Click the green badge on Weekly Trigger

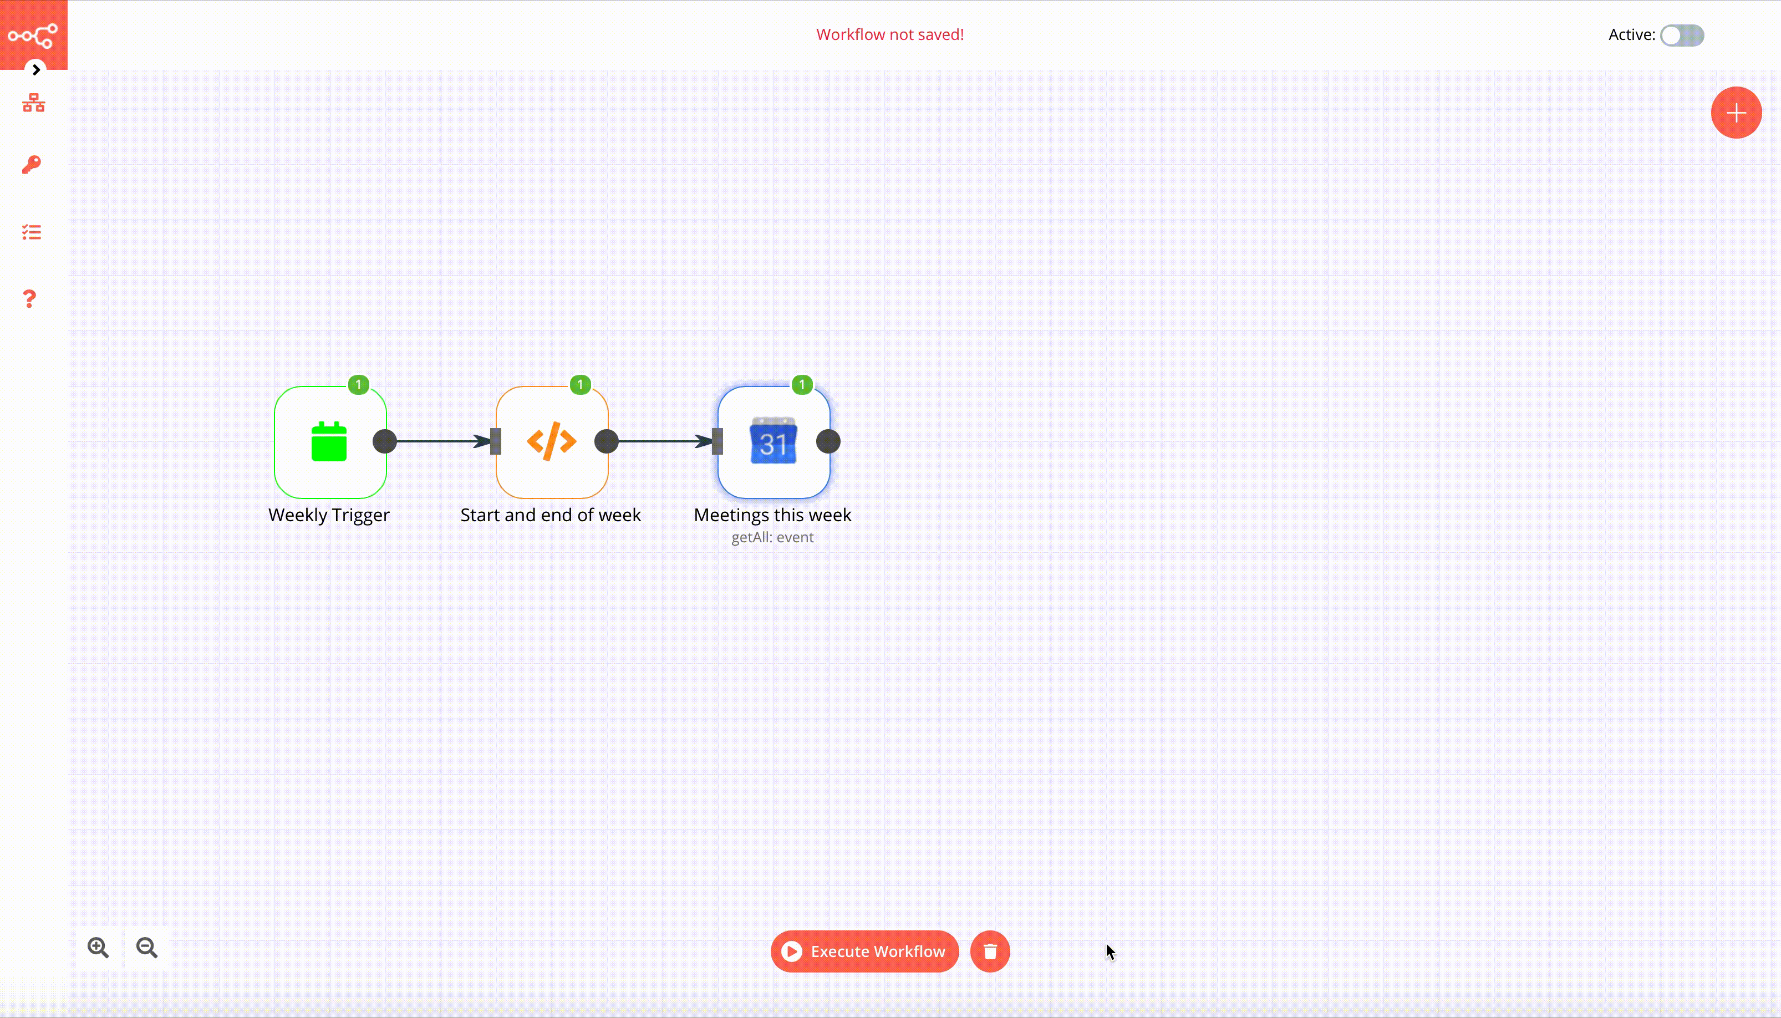359,385
